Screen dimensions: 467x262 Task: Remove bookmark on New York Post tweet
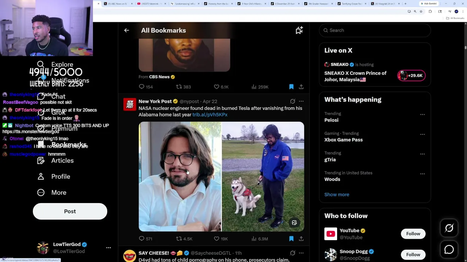(x=291, y=239)
